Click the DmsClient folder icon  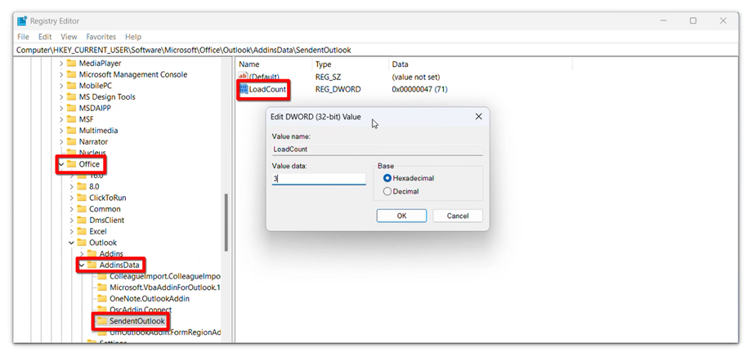click(x=82, y=221)
